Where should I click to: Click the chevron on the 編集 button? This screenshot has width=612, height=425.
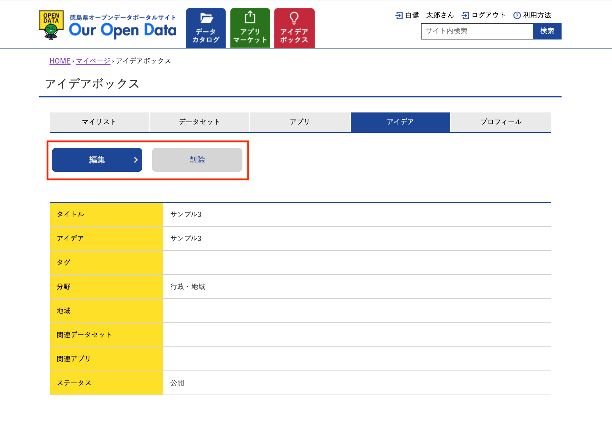(x=136, y=160)
